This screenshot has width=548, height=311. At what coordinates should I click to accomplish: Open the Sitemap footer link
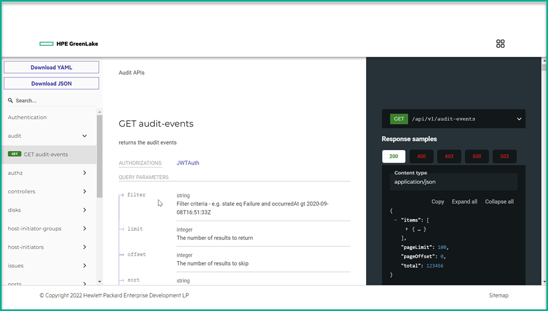(498, 296)
